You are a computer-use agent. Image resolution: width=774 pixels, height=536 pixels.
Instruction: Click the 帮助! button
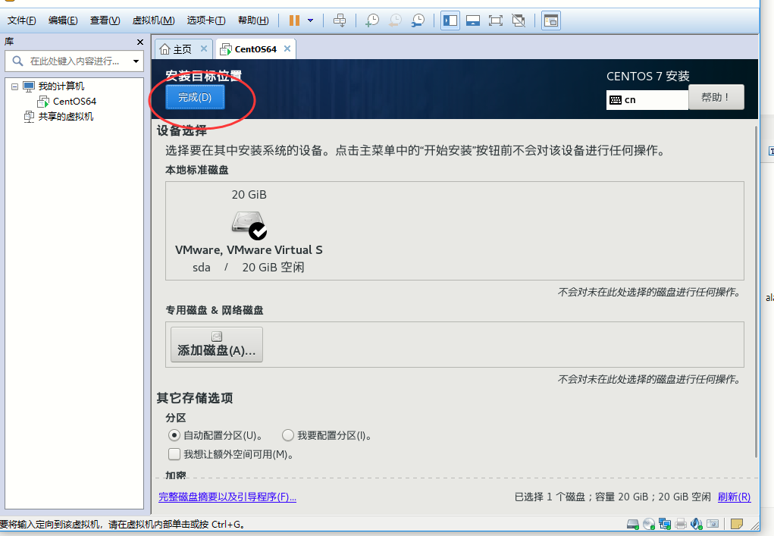pyautogui.click(x=716, y=97)
